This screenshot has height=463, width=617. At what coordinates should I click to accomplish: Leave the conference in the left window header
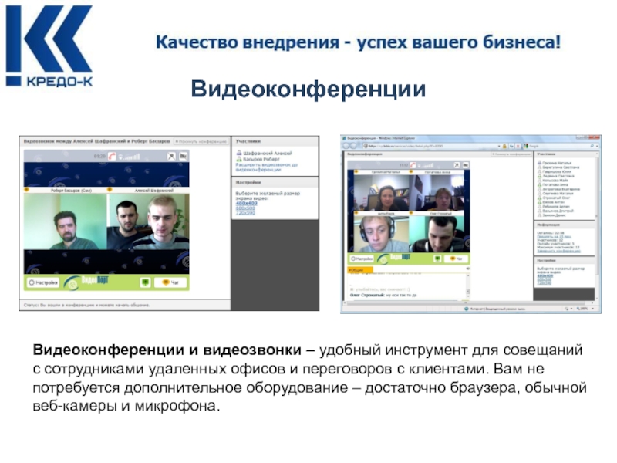(201, 141)
